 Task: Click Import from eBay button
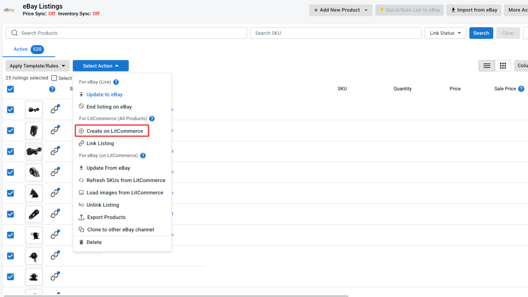click(474, 10)
